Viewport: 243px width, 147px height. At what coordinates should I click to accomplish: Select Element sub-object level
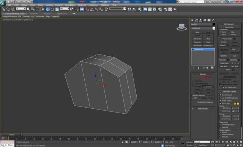tap(210, 77)
